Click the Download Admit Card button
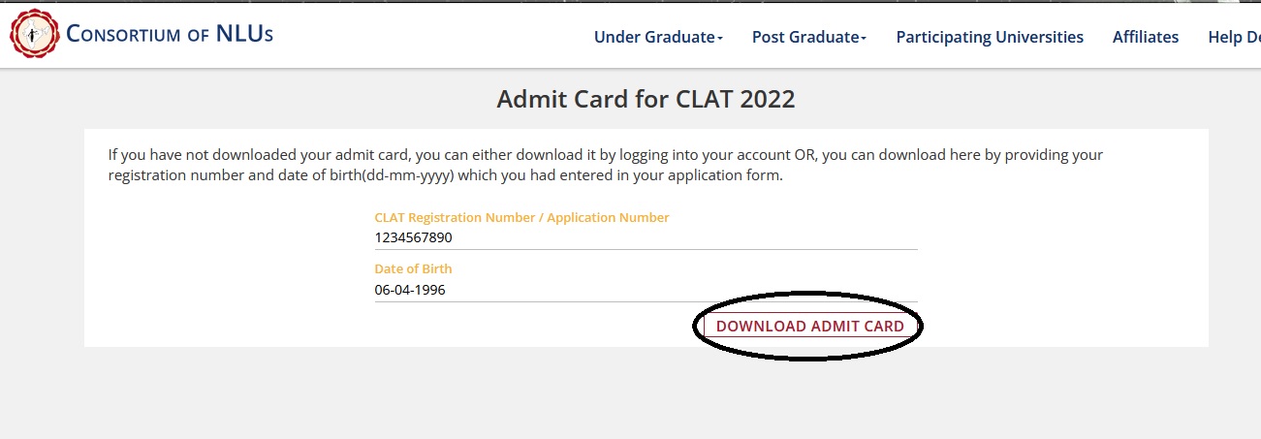 809,327
